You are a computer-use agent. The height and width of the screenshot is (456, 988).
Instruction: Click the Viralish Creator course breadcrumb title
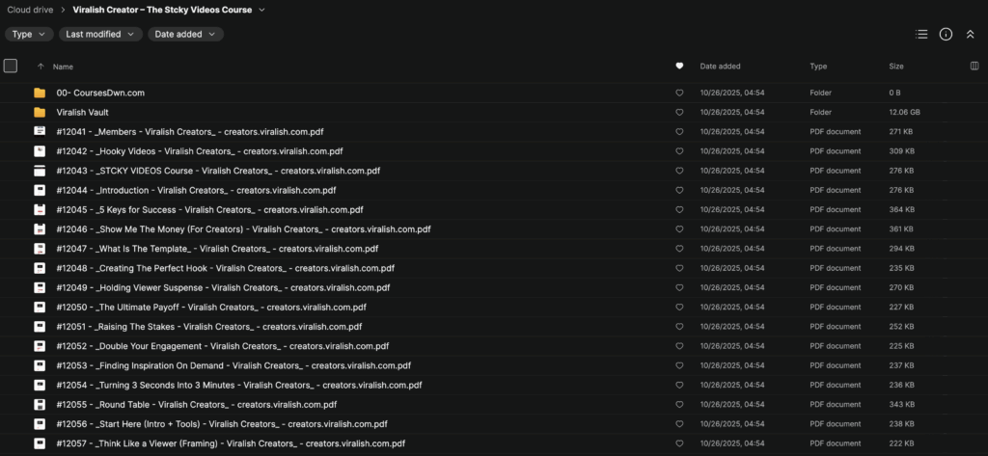162,10
